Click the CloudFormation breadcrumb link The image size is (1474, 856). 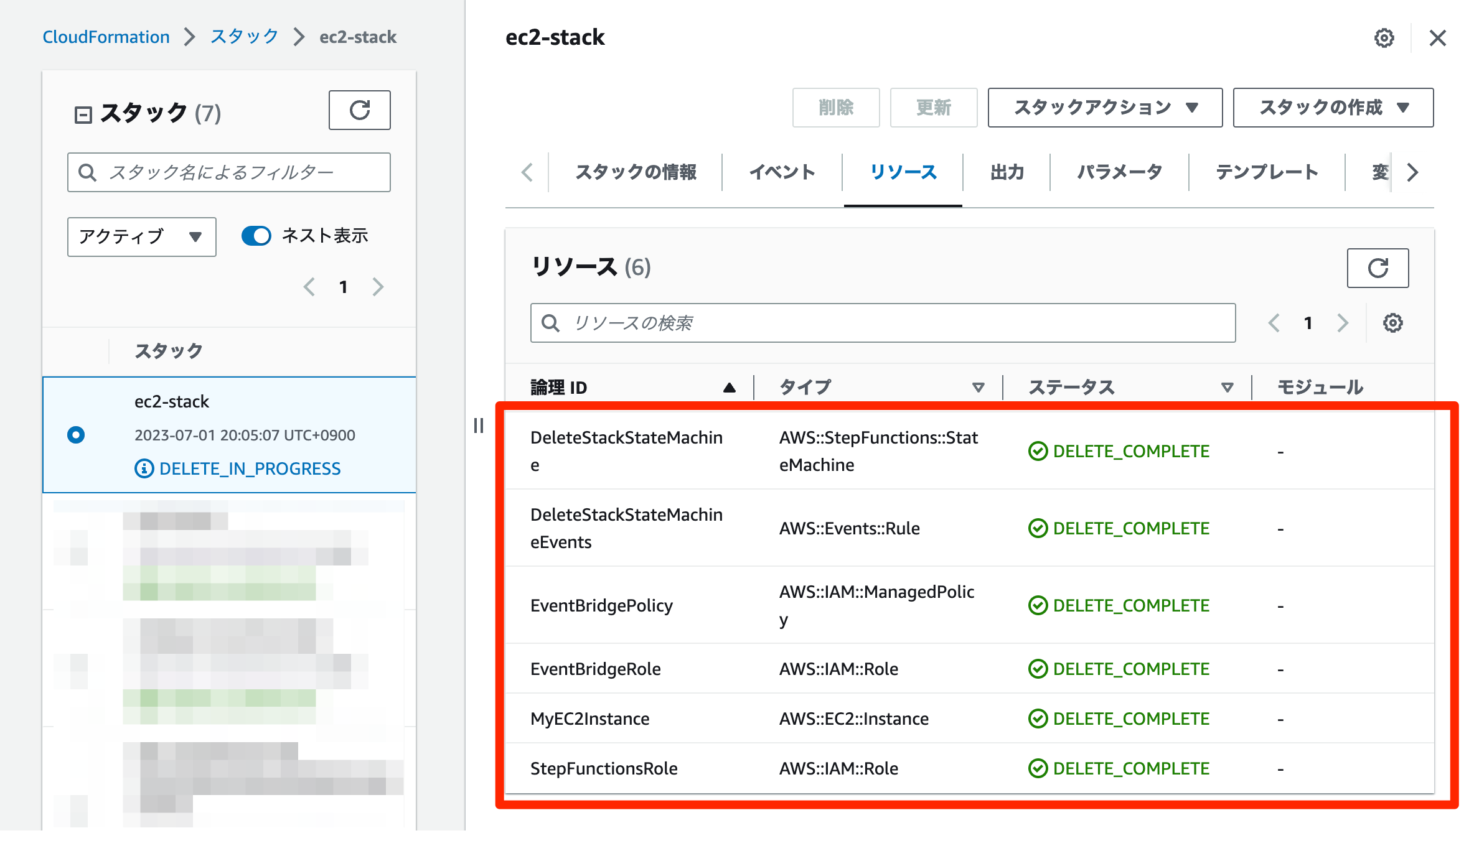(x=106, y=37)
